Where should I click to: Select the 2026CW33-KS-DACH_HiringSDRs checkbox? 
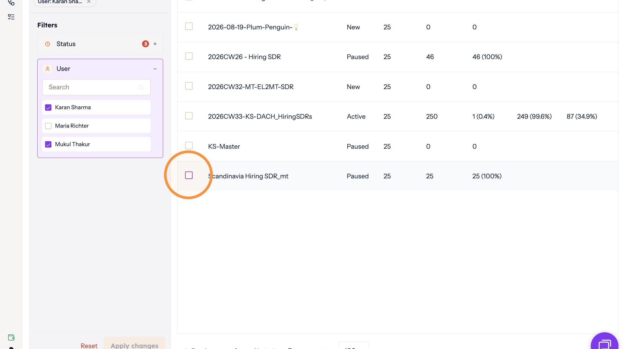189,116
